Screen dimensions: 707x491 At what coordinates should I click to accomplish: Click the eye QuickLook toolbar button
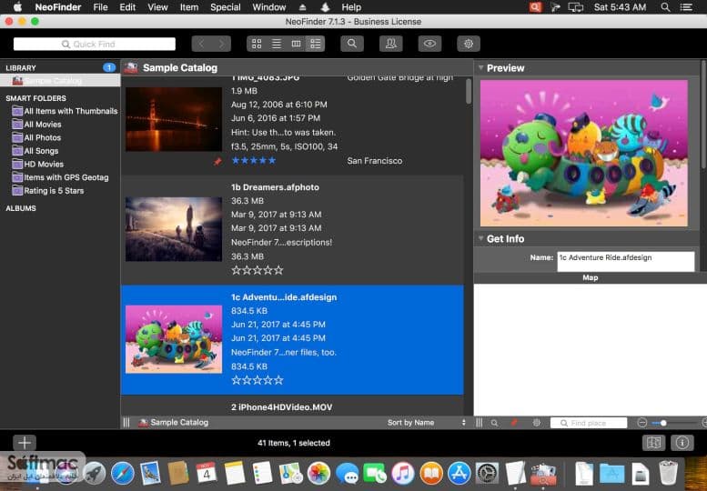429,44
